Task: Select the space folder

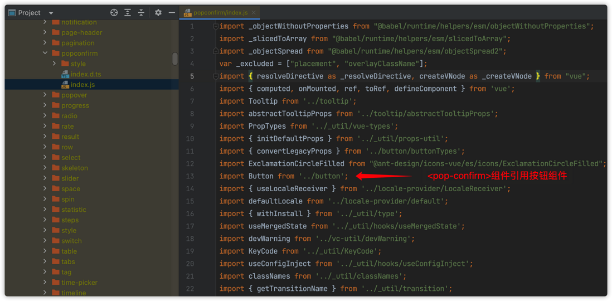Action: click(x=71, y=188)
